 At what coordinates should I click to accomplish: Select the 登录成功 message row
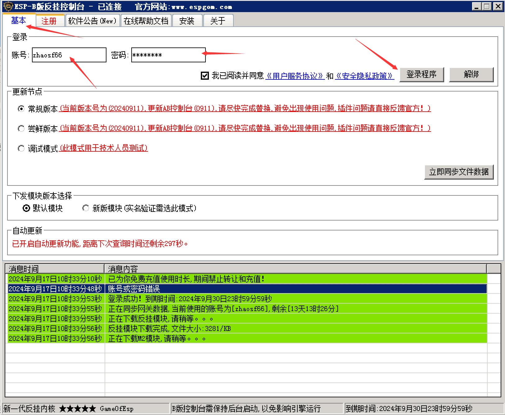(x=247, y=299)
